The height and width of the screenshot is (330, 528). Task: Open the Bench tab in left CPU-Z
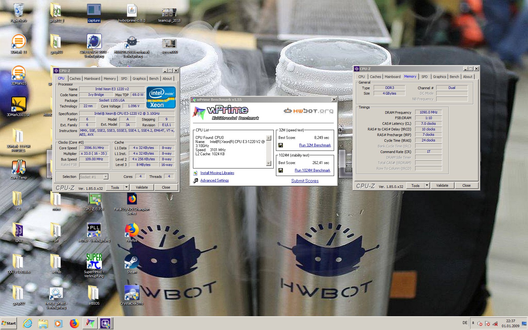154,79
